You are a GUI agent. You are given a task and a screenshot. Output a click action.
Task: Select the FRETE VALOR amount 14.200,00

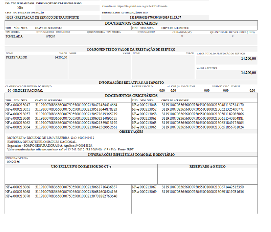pos(61,57)
